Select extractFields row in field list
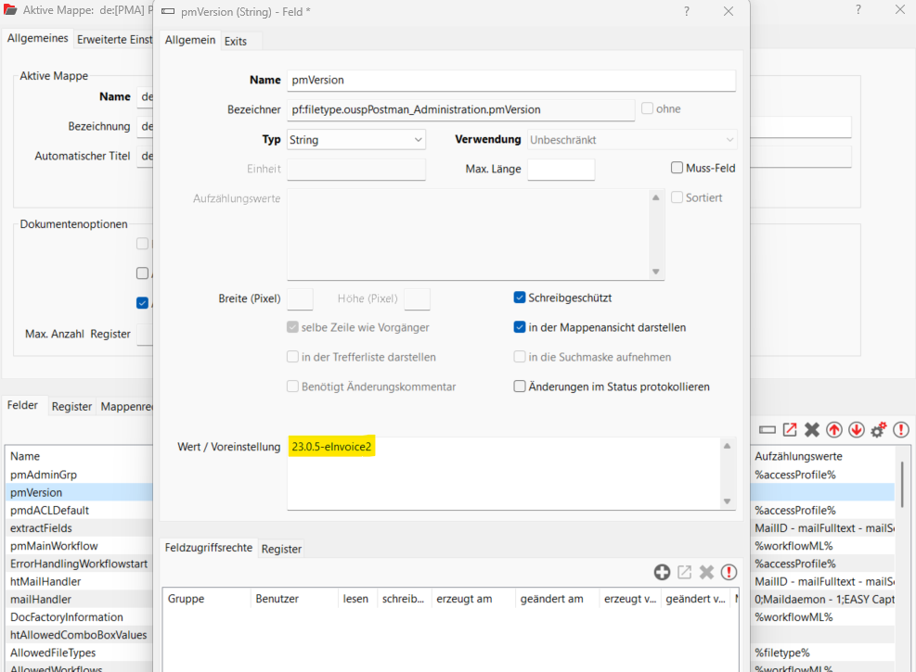Viewport: 916px width, 672px height. pyautogui.click(x=79, y=528)
